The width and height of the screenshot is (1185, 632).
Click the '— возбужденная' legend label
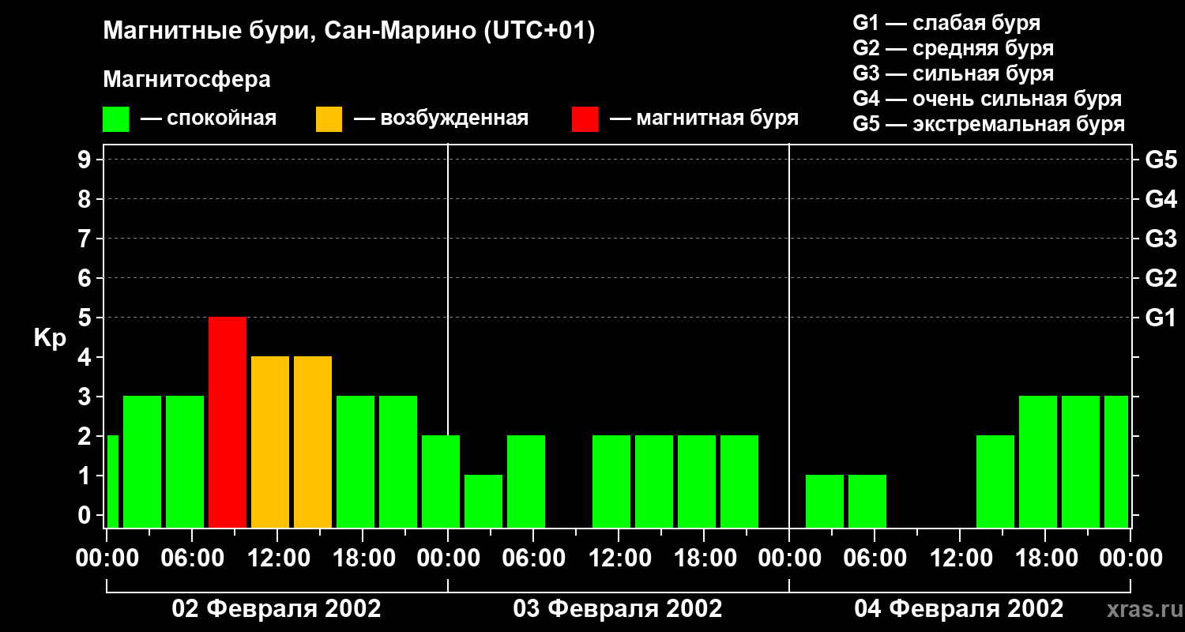442,118
